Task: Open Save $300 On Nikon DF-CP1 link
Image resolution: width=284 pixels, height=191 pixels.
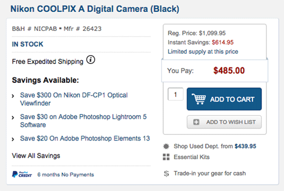Action: [x=74, y=99]
